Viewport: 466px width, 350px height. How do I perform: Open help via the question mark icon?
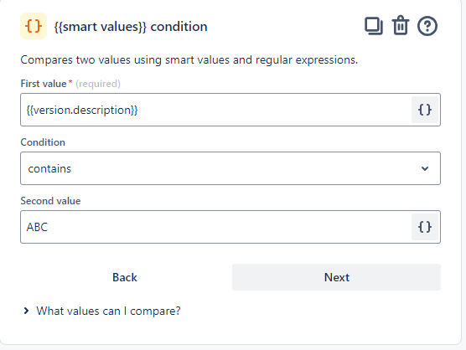[427, 26]
